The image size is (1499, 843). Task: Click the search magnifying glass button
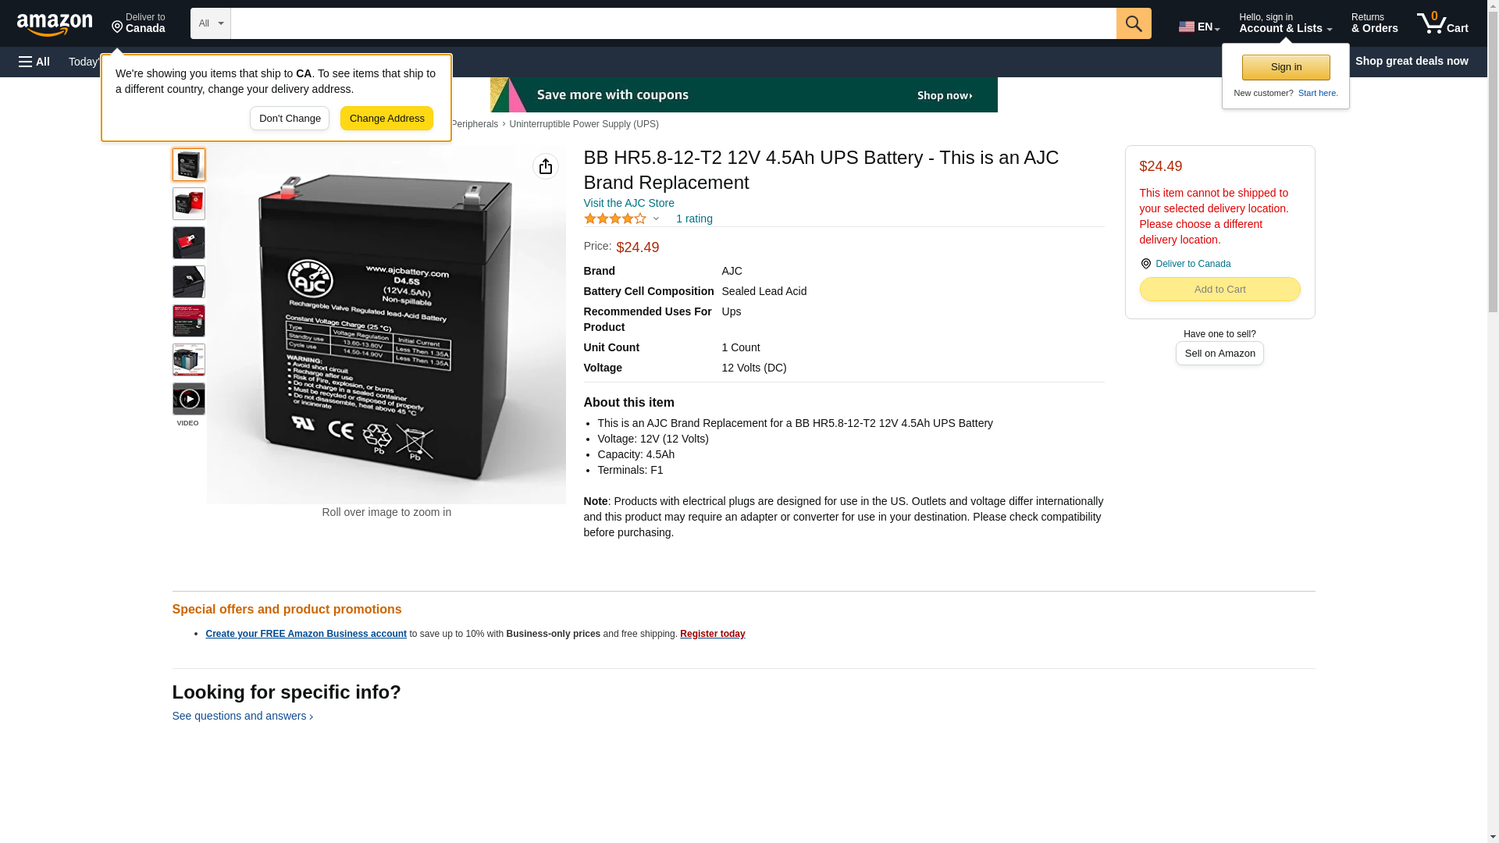point(1134,23)
